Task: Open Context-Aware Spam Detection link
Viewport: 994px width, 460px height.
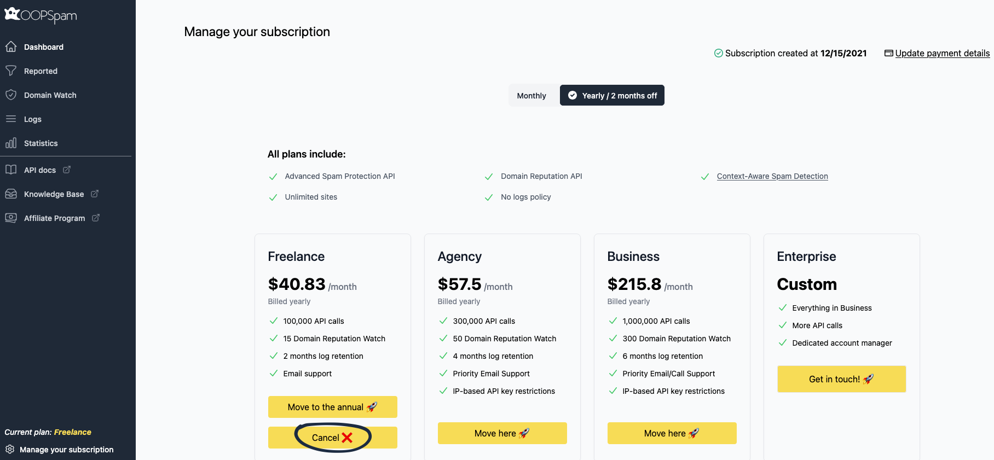Action: coord(772,176)
